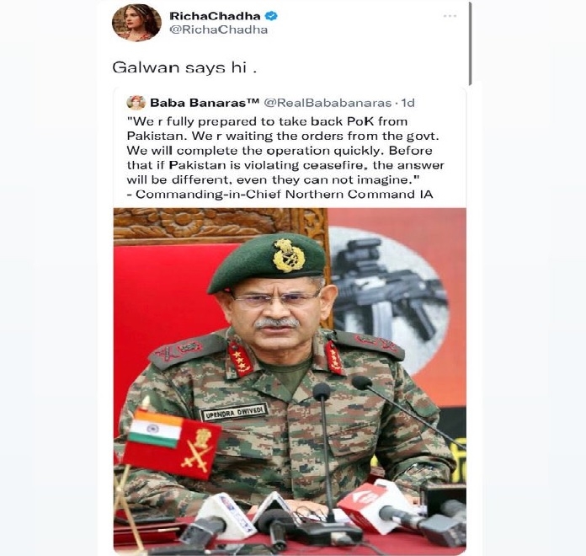Open the three-dot more options menu
The width and height of the screenshot is (586, 556).
pyautogui.click(x=450, y=16)
